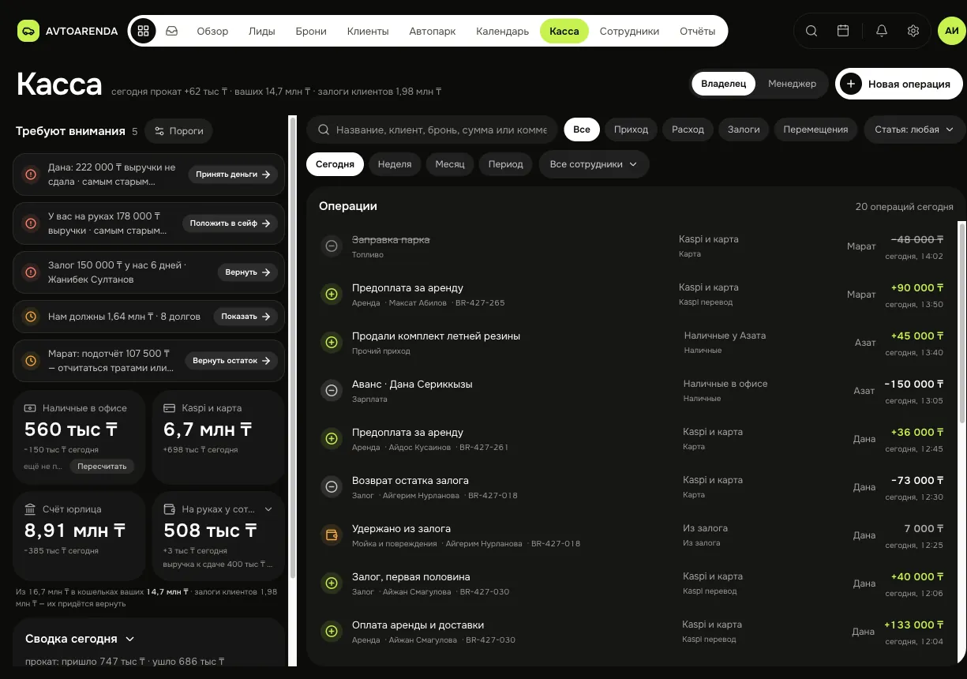Filter operations by Расход
Image resolution: width=967 pixels, height=679 pixels.
[x=688, y=129]
